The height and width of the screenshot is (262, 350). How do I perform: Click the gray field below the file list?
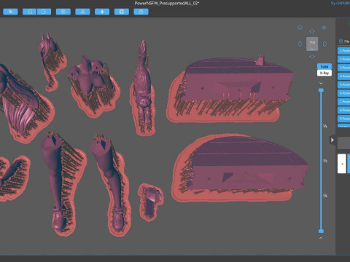coord(343,143)
